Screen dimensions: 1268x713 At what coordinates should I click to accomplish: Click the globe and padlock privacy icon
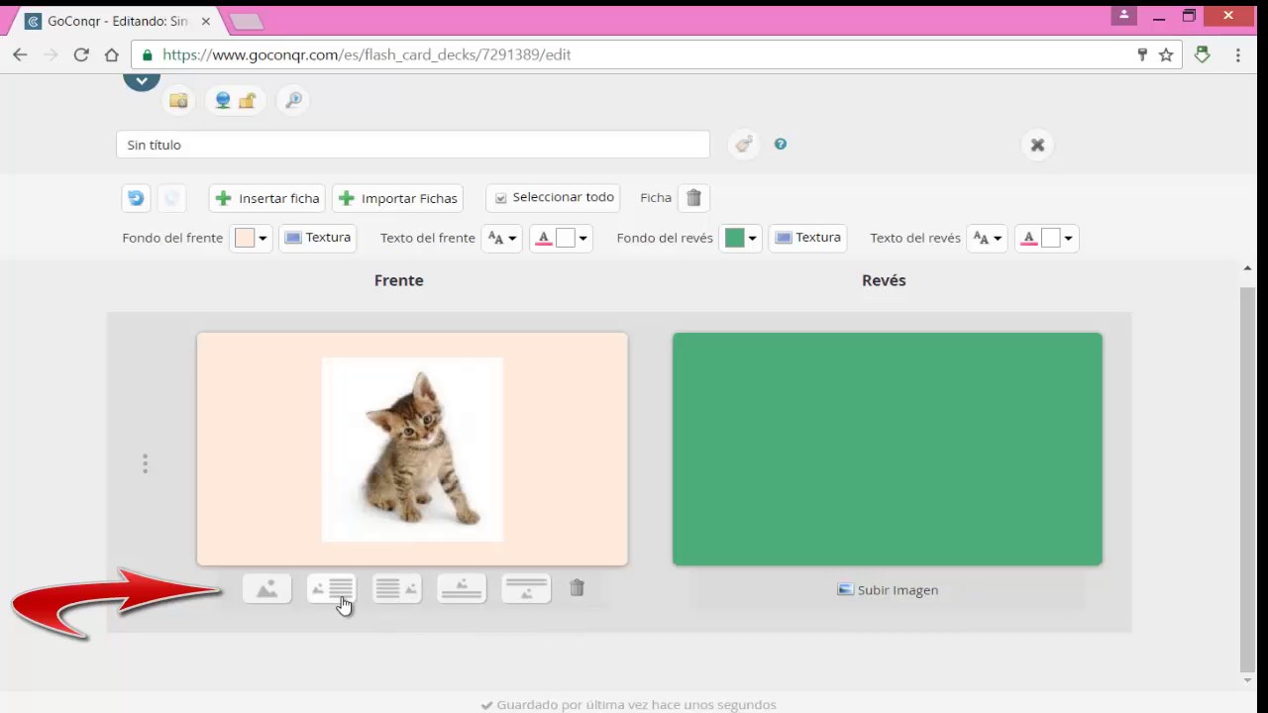pos(235,100)
